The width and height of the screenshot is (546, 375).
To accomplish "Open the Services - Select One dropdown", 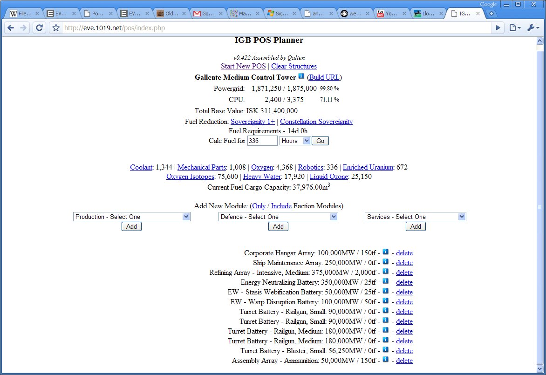I will tap(416, 217).
